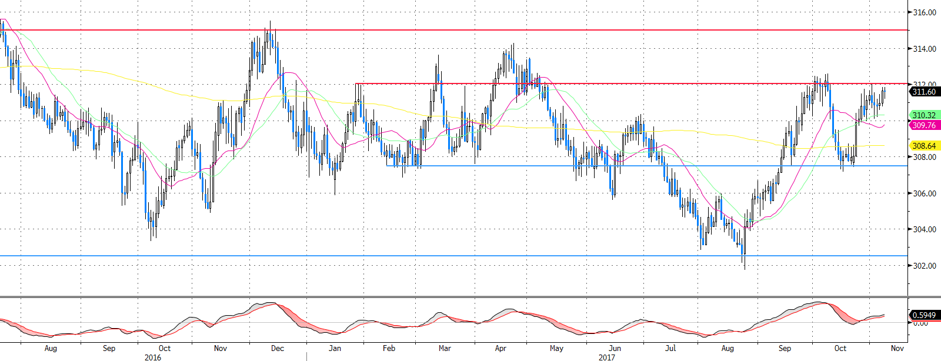Click the 311.60 last price tag
This screenshot has height=361, width=941.
924,92
